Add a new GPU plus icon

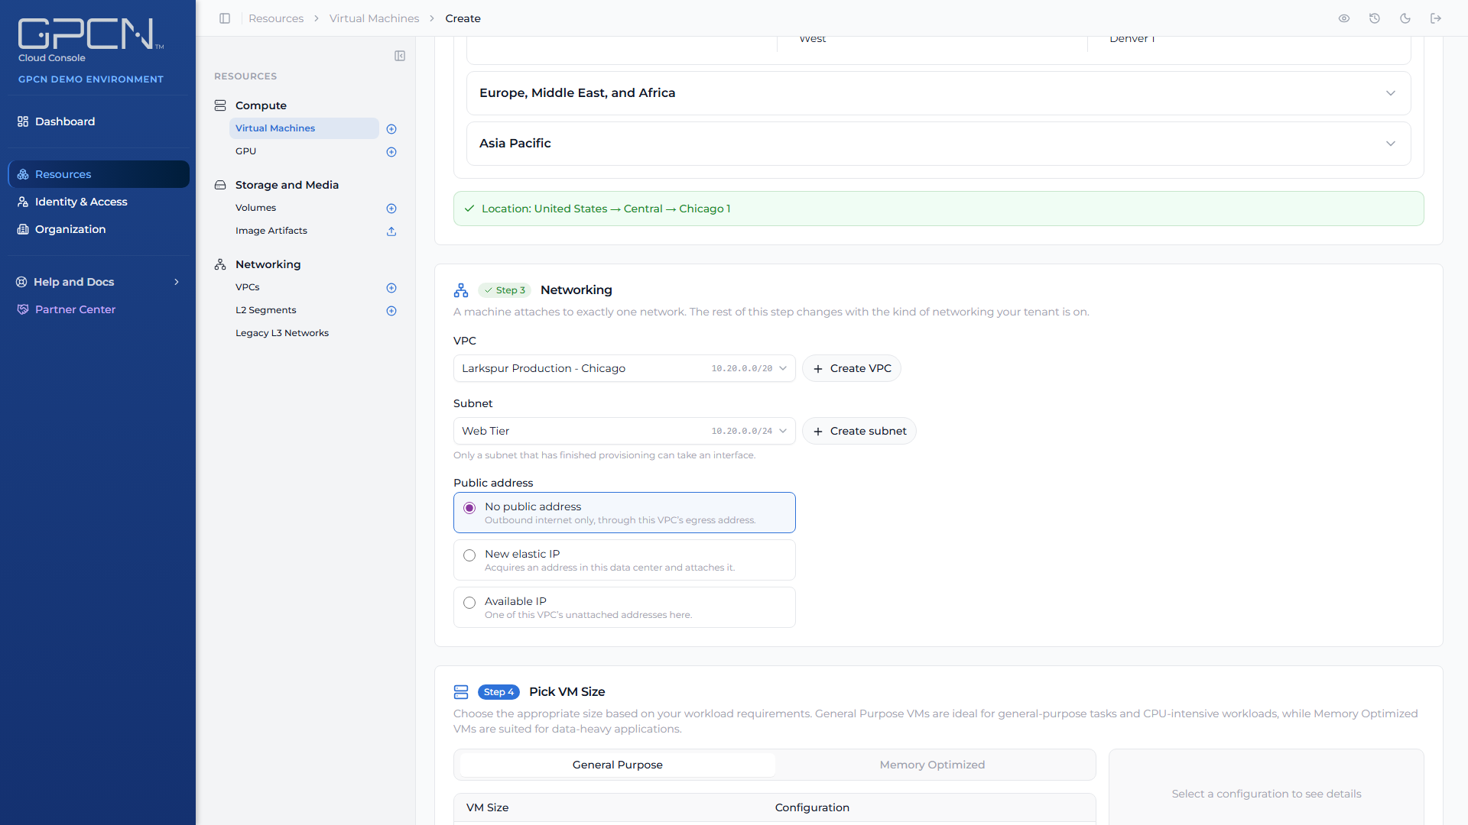(x=391, y=152)
